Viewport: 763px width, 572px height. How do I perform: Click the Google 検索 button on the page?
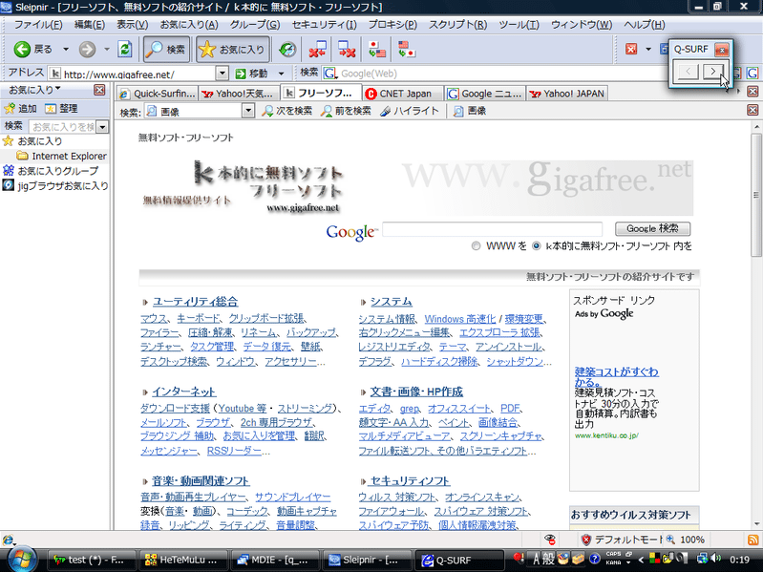tap(652, 228)
